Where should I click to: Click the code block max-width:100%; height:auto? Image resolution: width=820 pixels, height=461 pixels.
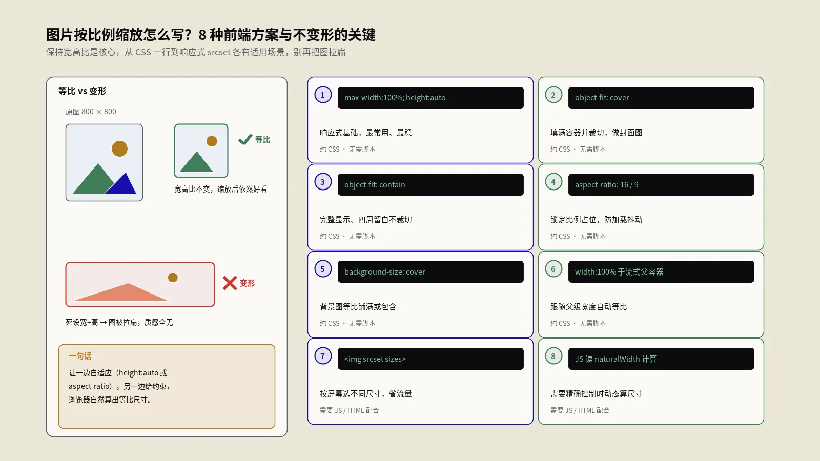(430, 97)
